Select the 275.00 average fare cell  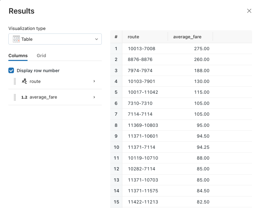201,48
